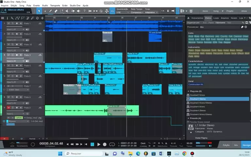
Task: Select the Arrow tool in toolbar
Action: tap(39, 11)
